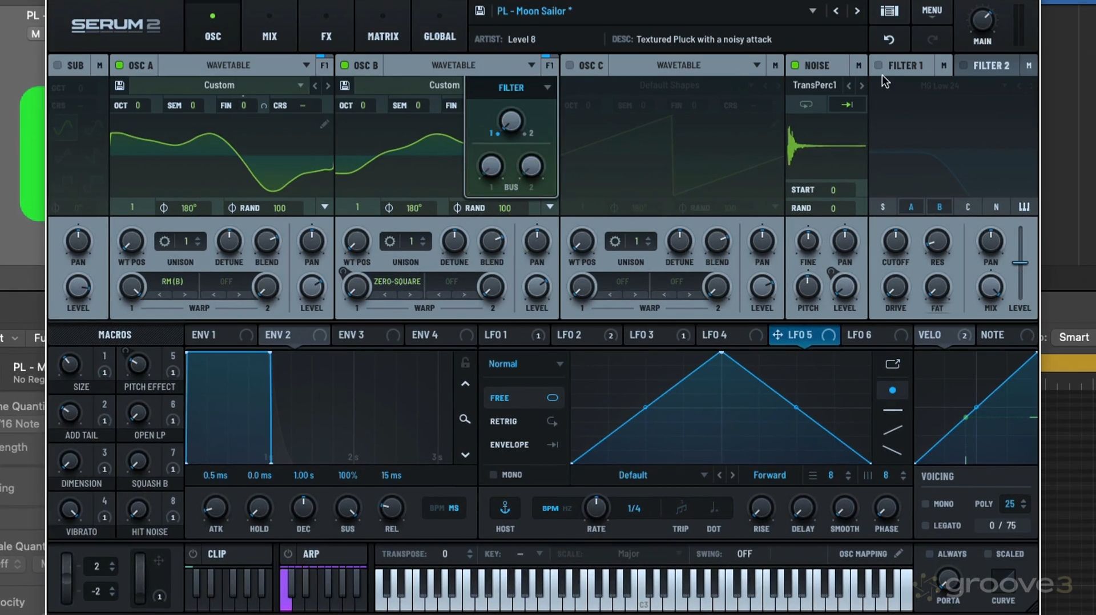Viewport: 1096px width, 615px height.
Task: Select the ENV 1 tab
Action: pos(221,335)
